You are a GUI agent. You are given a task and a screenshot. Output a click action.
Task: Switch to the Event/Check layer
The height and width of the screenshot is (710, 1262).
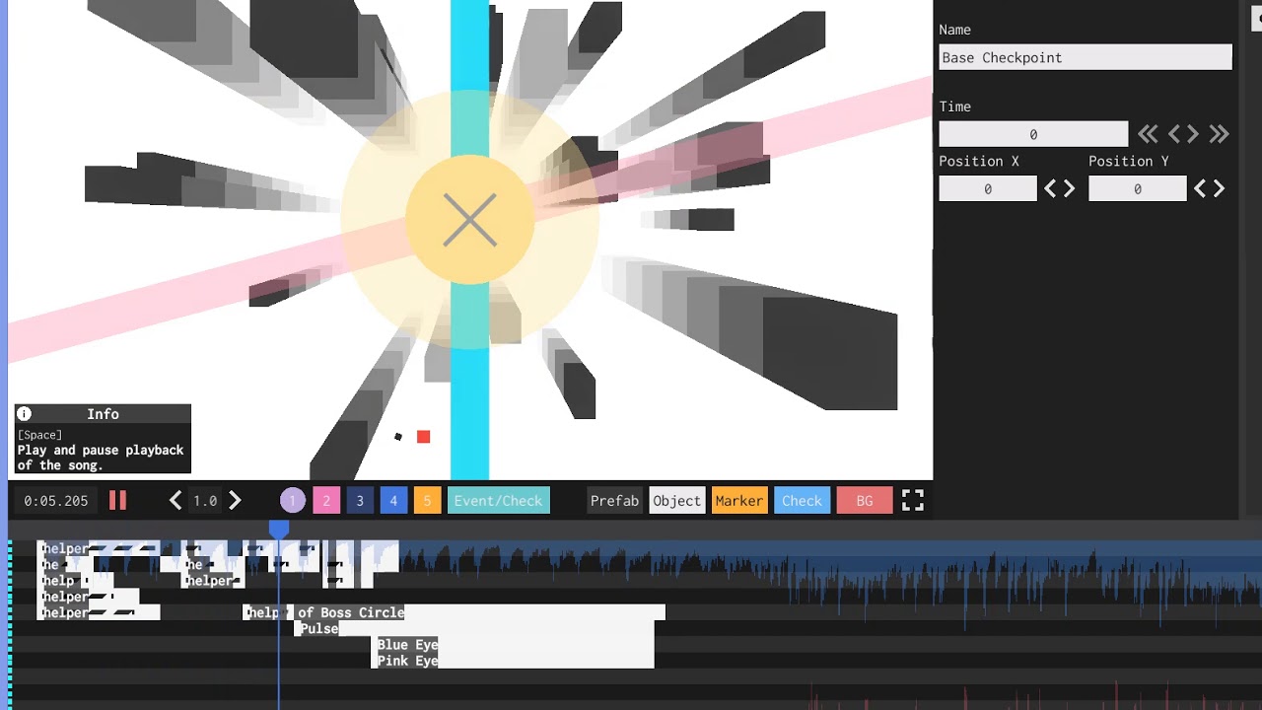click(x=498, y=501)
